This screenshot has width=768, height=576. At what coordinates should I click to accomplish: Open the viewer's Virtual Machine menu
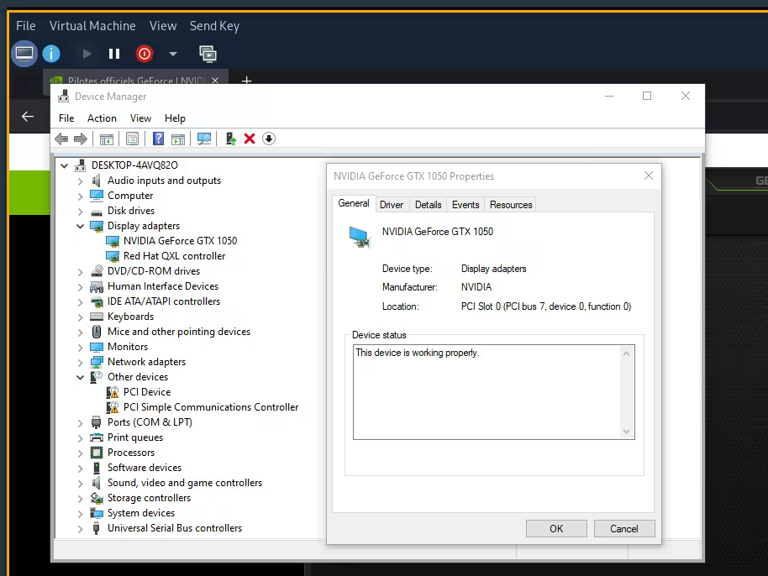click(92, 25)
